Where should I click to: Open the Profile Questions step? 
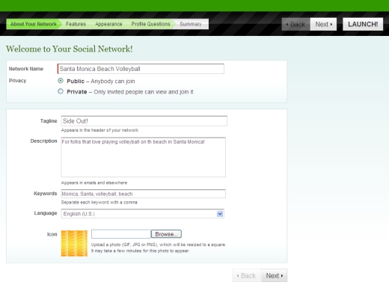click(150, 24)
